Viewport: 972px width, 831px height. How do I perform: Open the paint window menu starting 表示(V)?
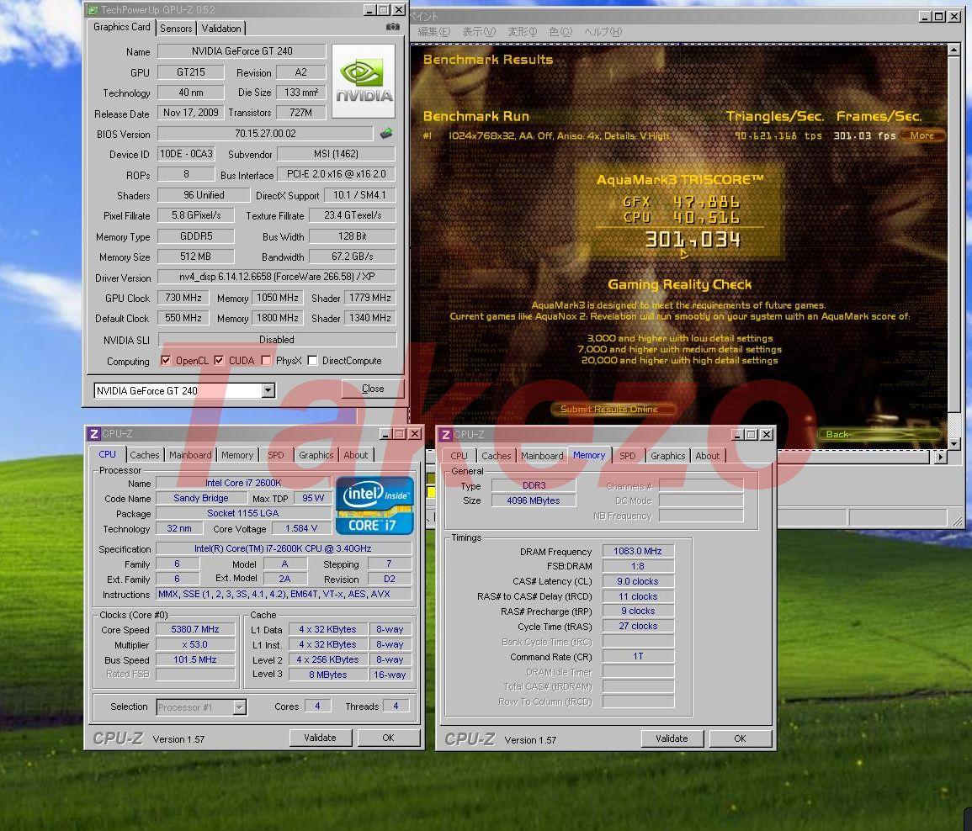479,32
